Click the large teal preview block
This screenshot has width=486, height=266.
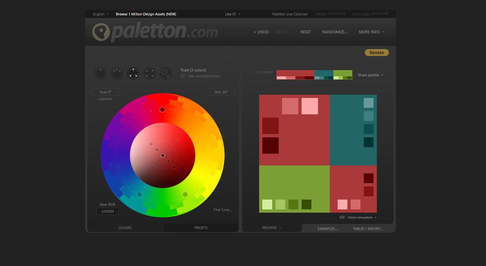tap(353, 130)
